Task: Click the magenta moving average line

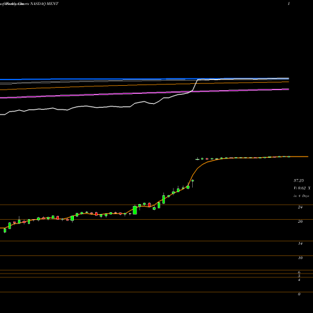Action: (145, 93)
